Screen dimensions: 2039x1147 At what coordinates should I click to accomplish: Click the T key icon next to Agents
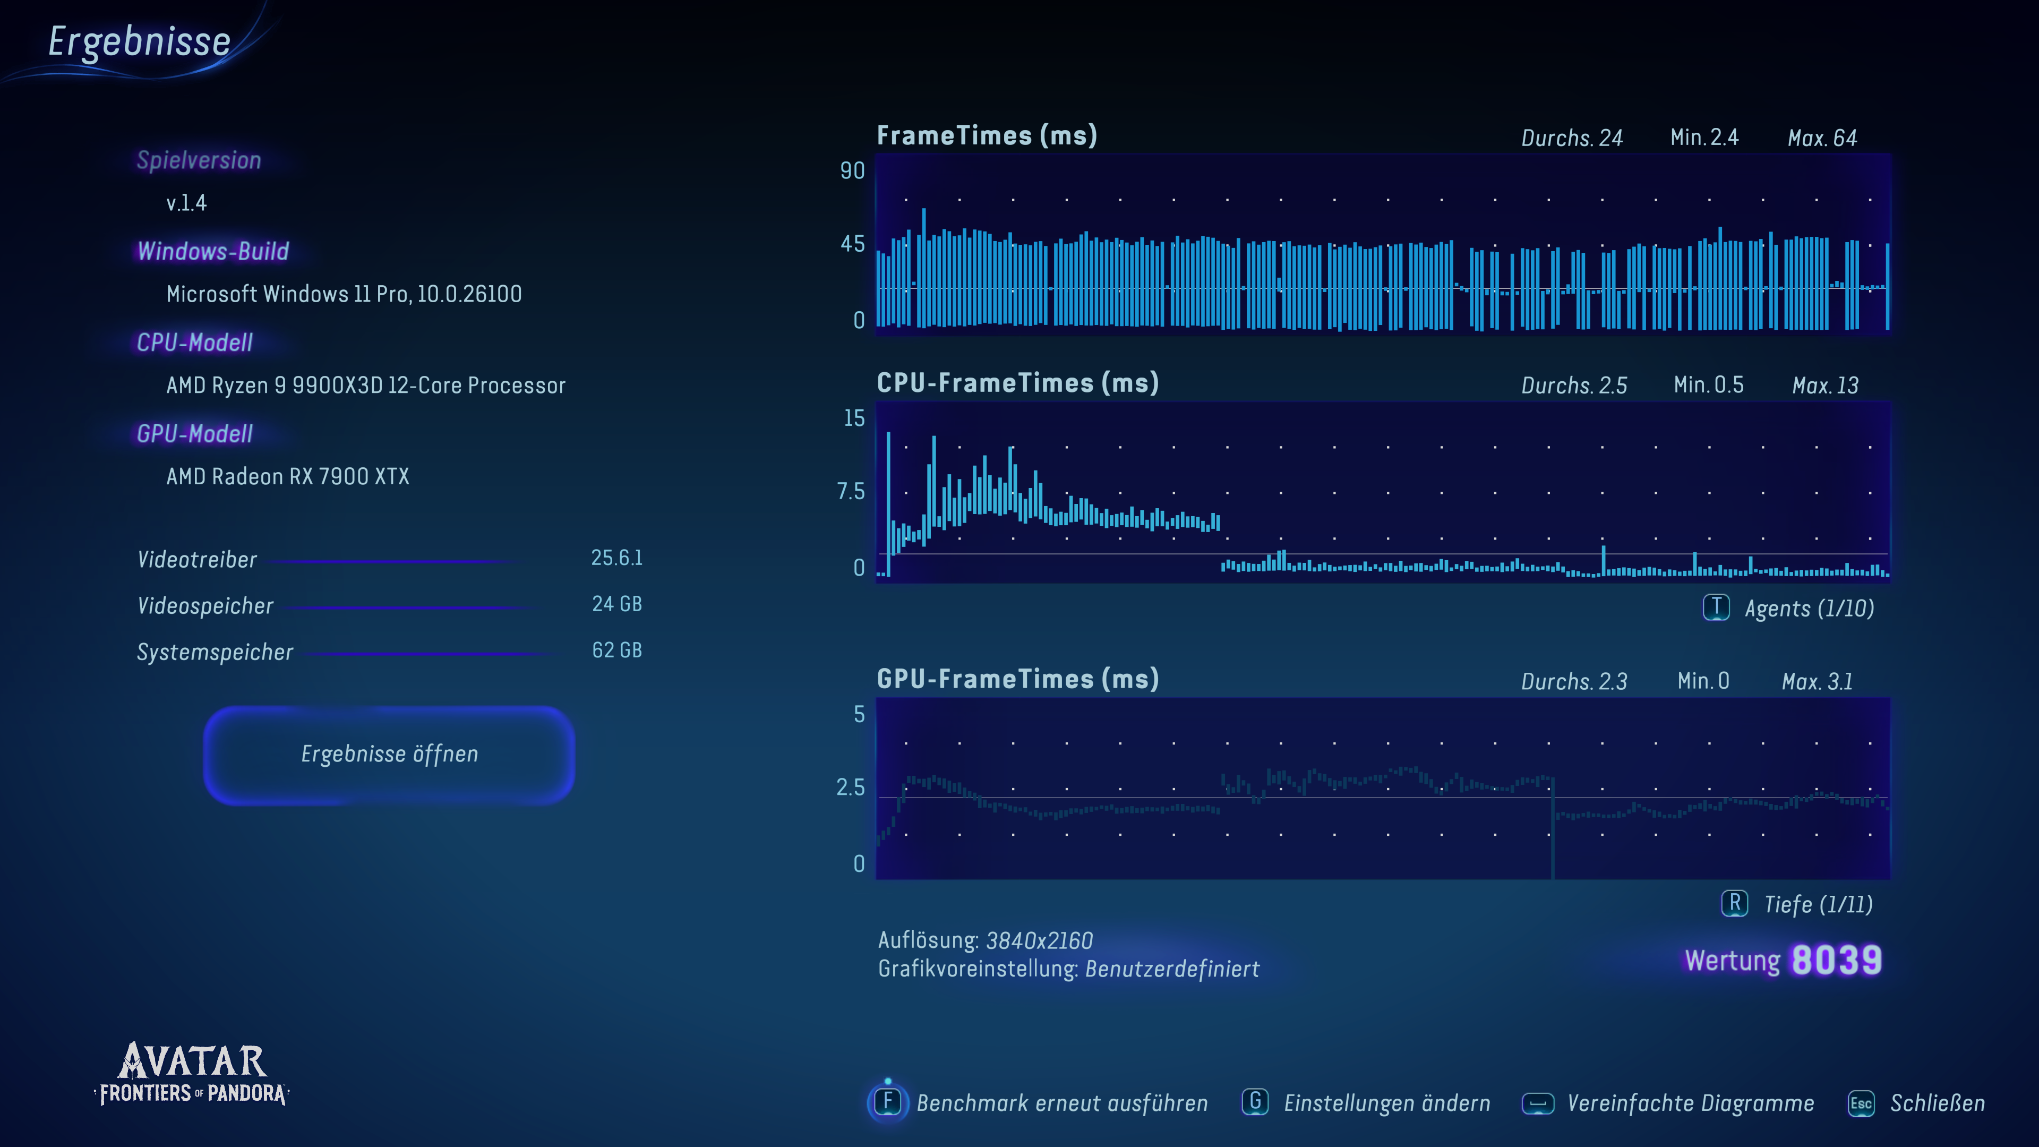click(1716, 608)
